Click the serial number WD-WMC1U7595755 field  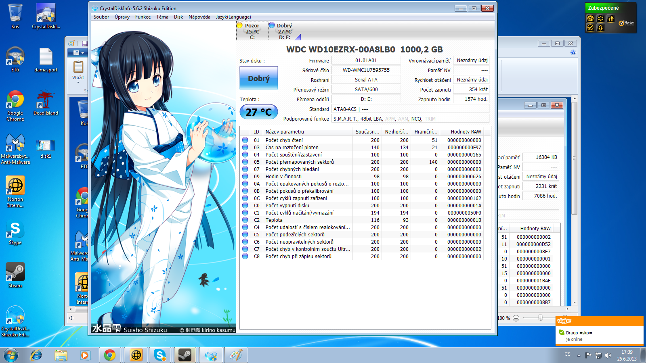point(366,70)
